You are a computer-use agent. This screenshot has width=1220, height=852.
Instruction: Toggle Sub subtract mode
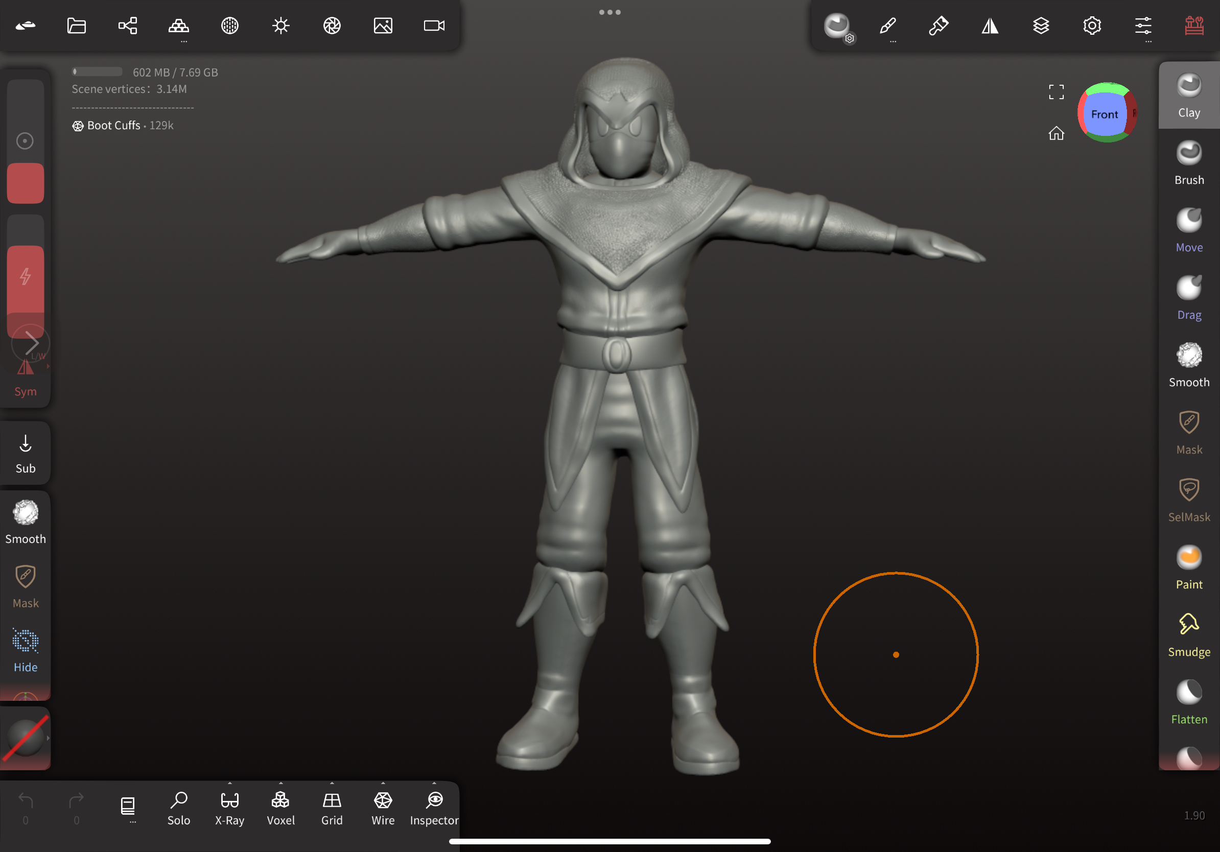coord(26,454)
